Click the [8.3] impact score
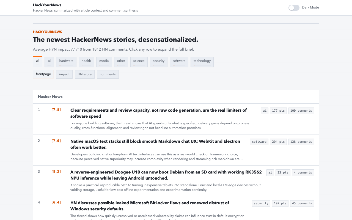Image resolution: width=352 pixels, height=220 pixels. click(x=56, y=172)
